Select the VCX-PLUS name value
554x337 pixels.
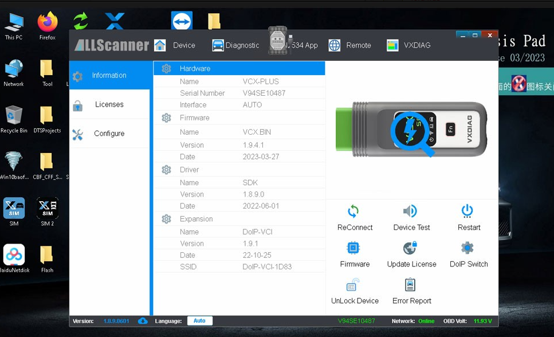[261, 81]
